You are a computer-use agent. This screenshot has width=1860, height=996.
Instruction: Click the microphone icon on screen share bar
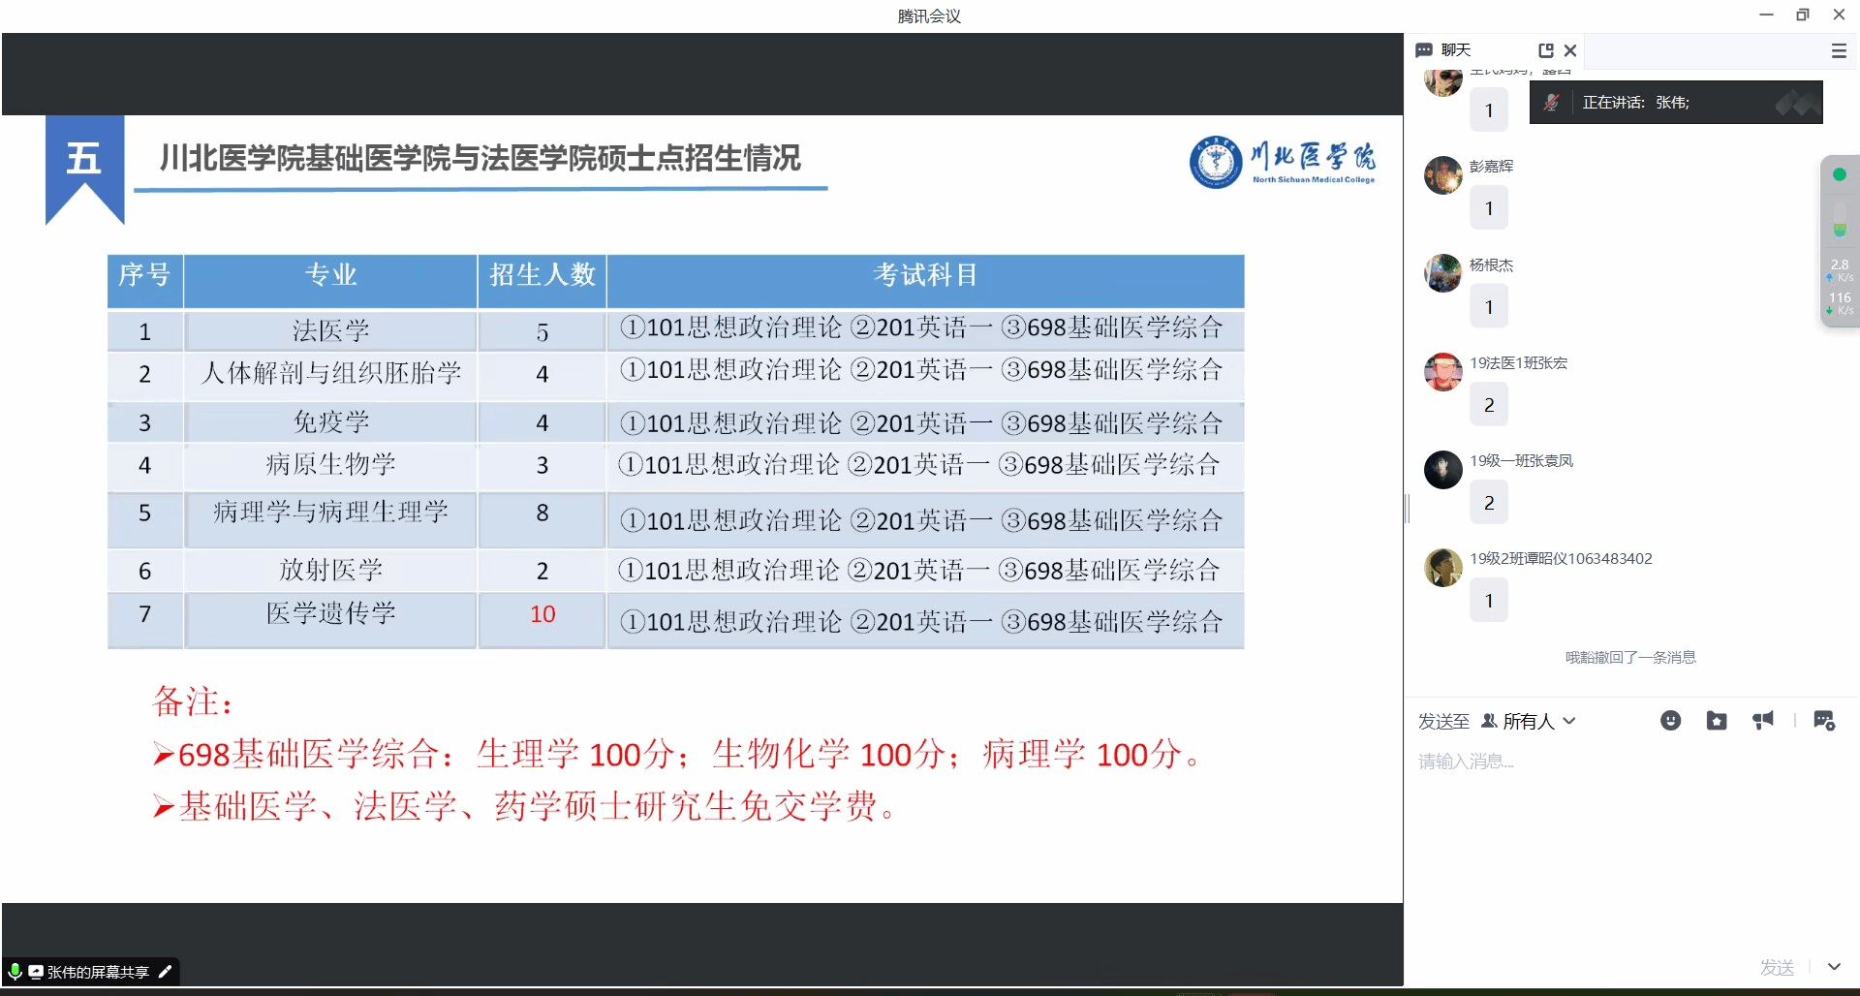pyautogui.click(x=15, y=972)
